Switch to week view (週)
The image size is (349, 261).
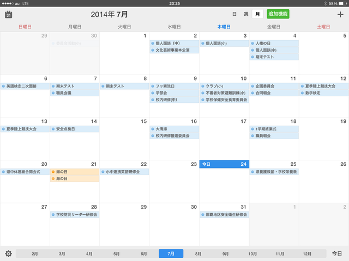(x=246, y=14)
